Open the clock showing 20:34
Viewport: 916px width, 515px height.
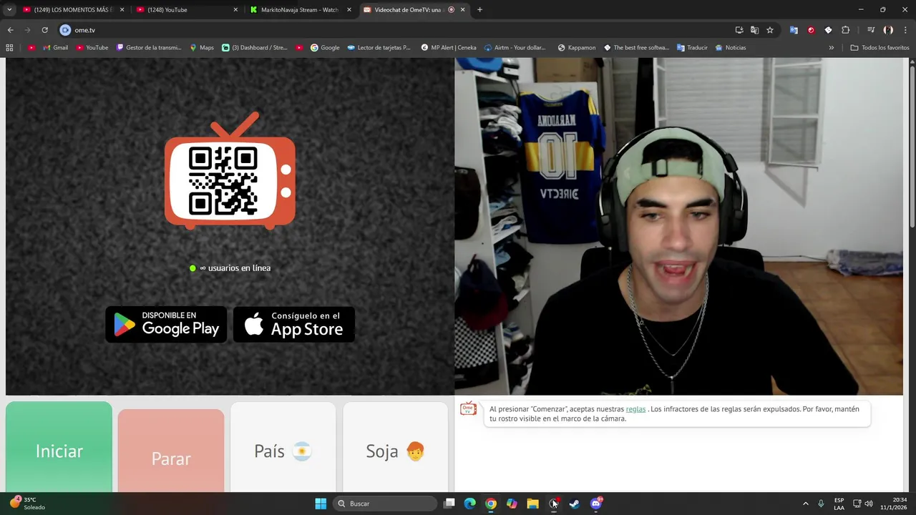tap(894, 504)
